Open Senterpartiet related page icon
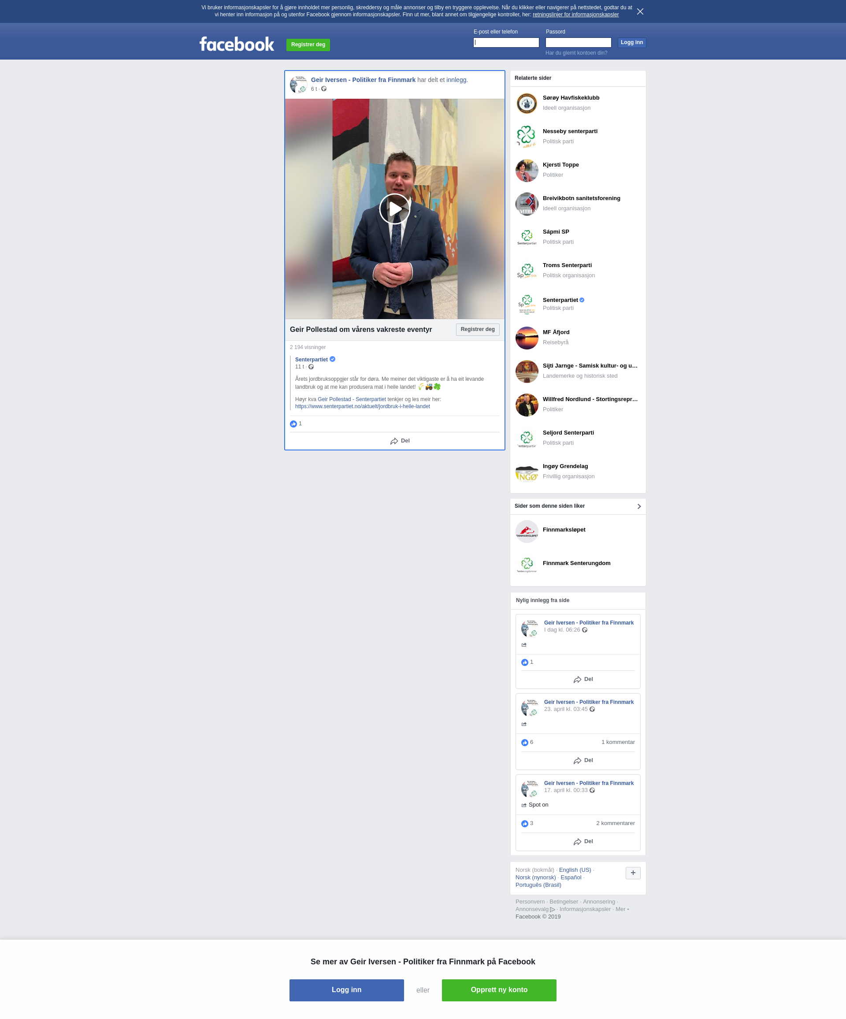 click(527, 304)
